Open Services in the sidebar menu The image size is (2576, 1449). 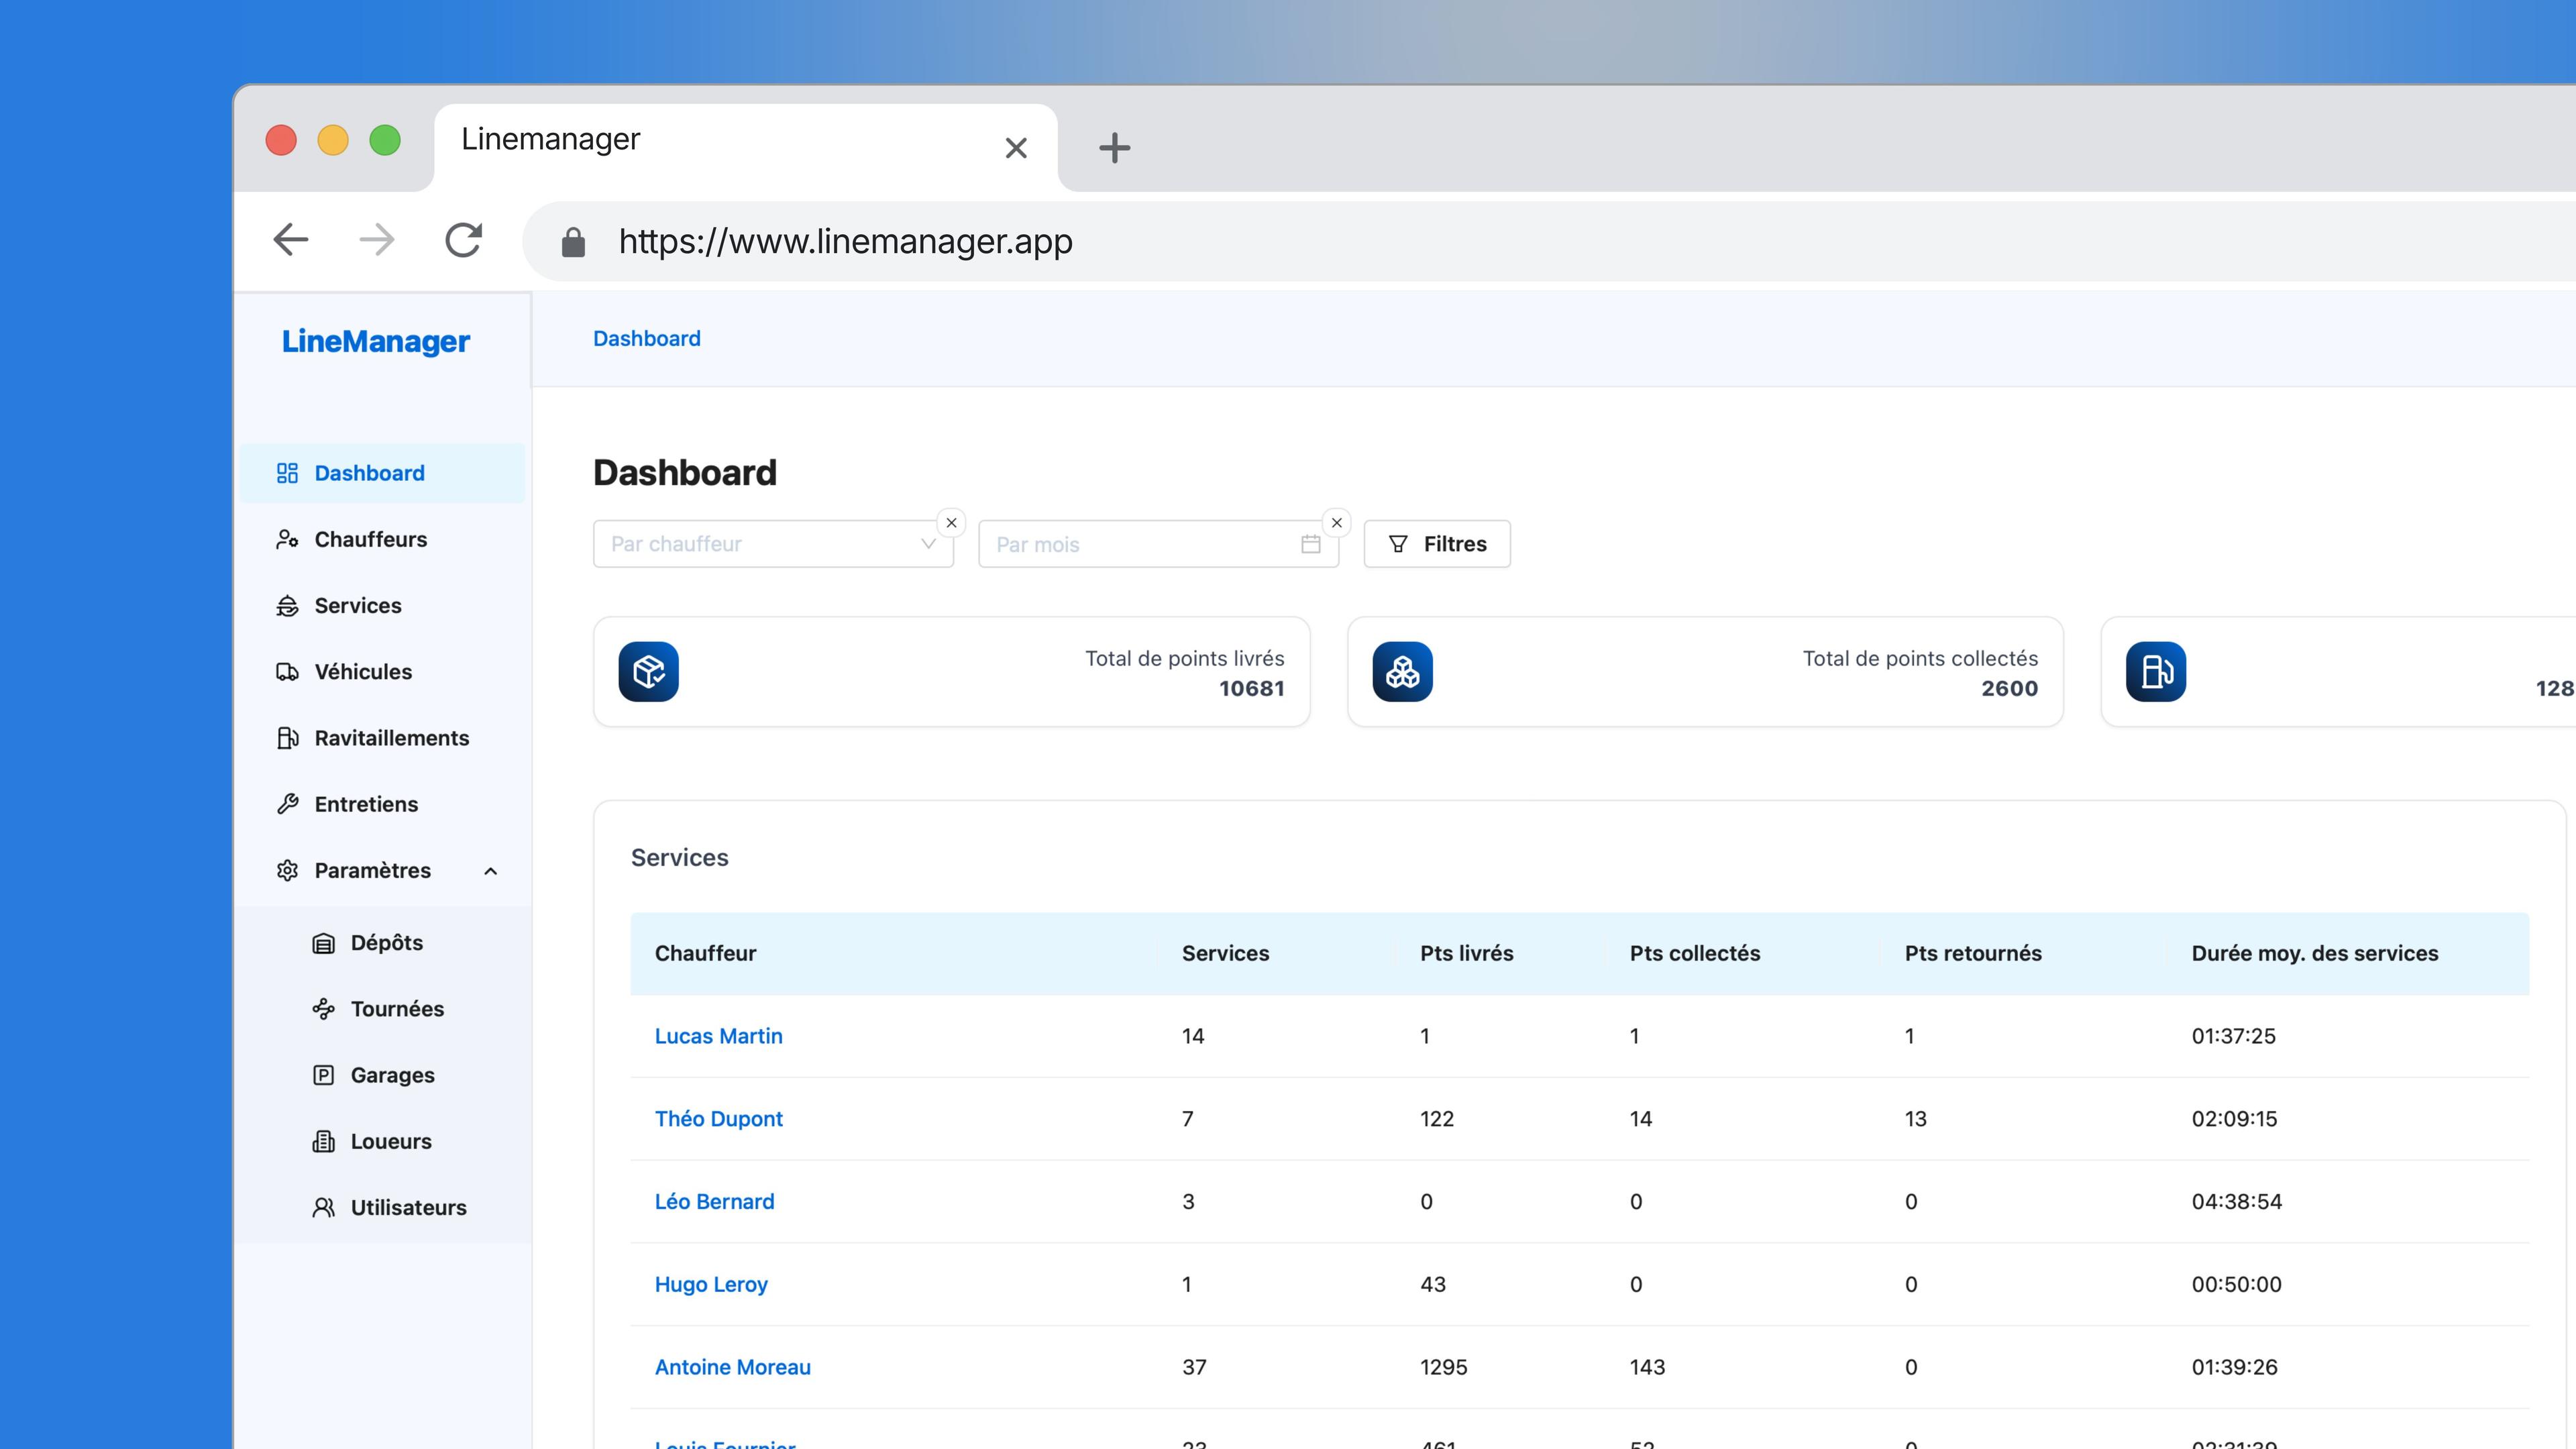382,605
